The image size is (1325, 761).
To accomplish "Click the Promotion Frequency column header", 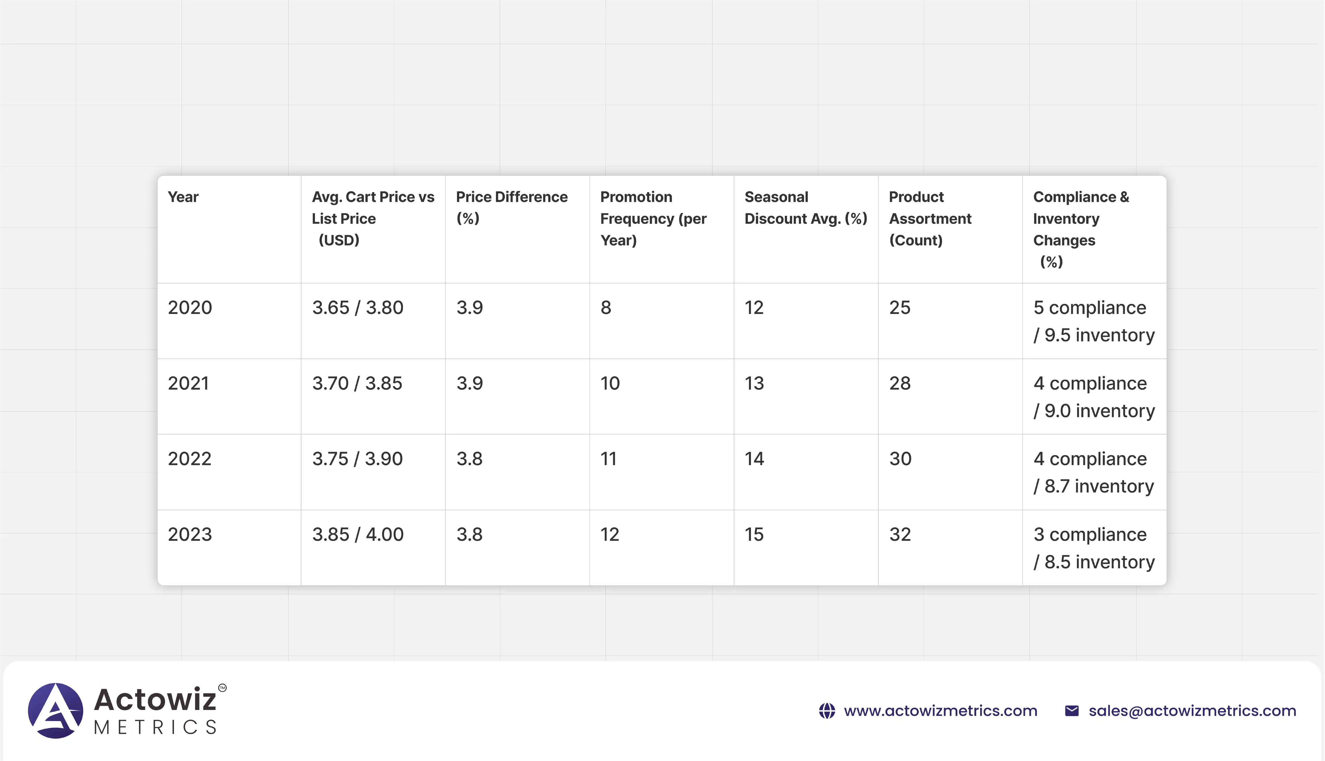I will 653,218.
